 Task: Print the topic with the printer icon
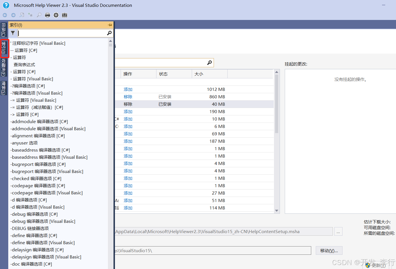(x=48, y=15)
